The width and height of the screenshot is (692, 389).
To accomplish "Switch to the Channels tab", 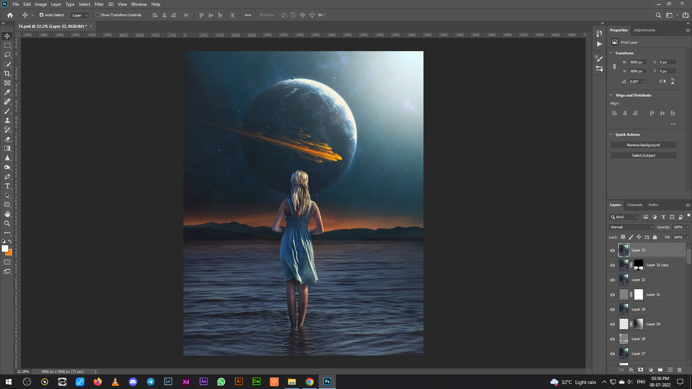I will click(x=634, y=205).
